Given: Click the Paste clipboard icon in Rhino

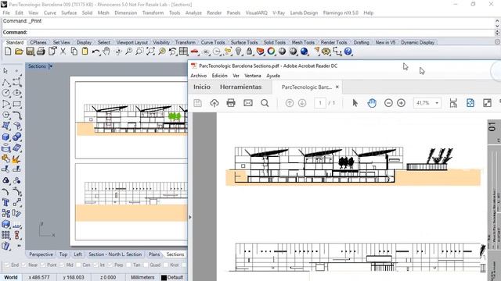Looking at the screenshot, I should click(85, 52).
